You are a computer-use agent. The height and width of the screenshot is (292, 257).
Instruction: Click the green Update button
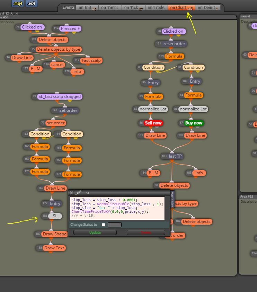[95, 232]
